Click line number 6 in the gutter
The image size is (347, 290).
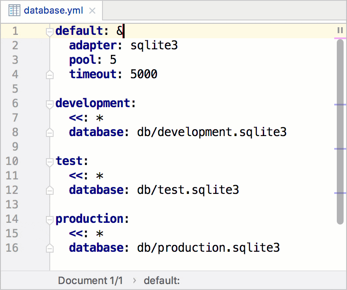(x=15, y=103)
